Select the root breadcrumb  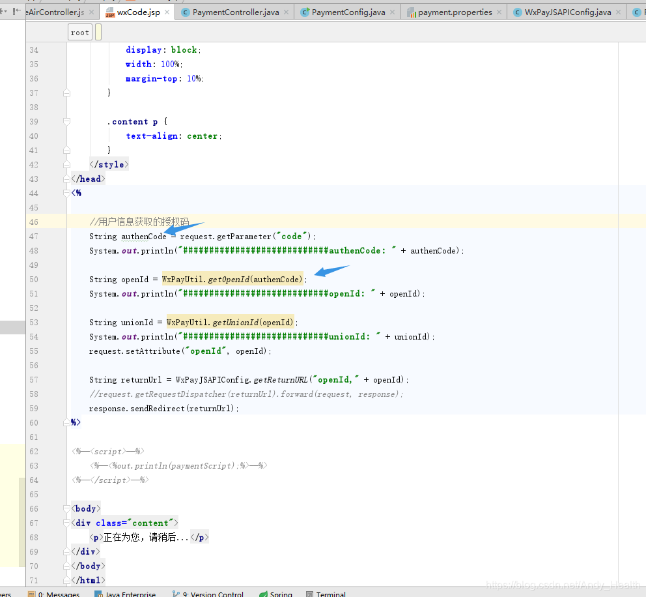79,33
